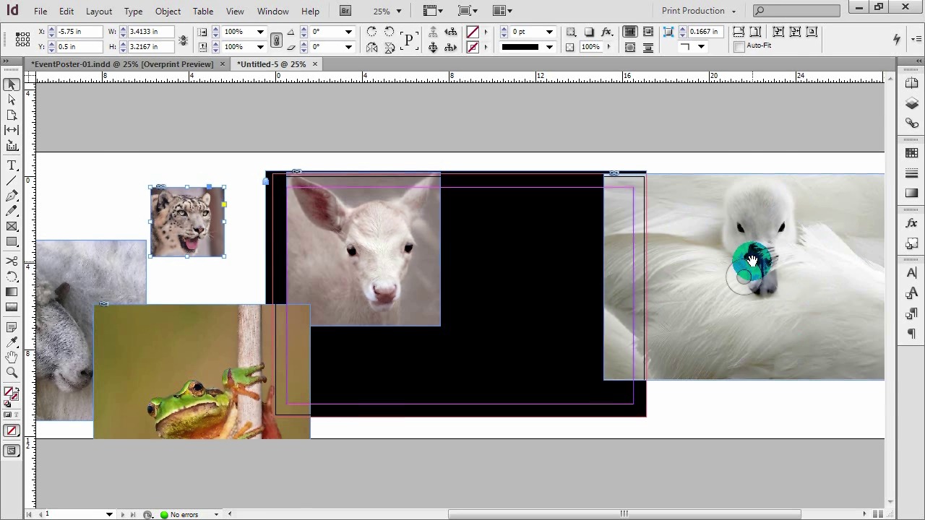
Task: Enable the Auto-Fit checkbox
Action: [x=739, y=46]
